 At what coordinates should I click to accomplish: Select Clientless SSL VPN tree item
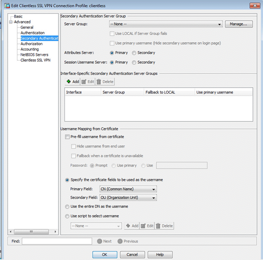click(x=35, y=60)
